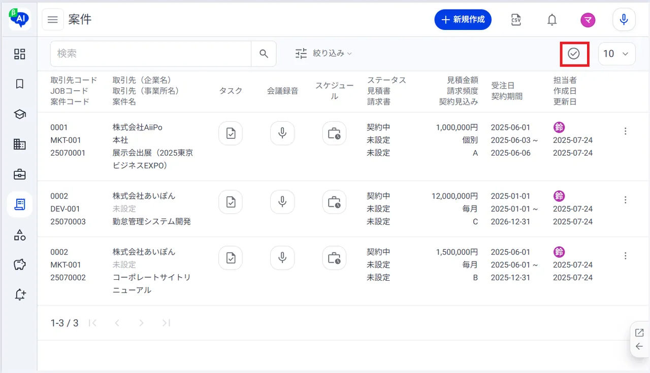
Task: Open schedule for 勤怠管理システム開発 row
Action: click(334, 202)
